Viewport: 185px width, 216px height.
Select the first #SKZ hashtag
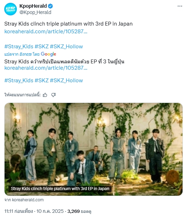pos(41,47)
